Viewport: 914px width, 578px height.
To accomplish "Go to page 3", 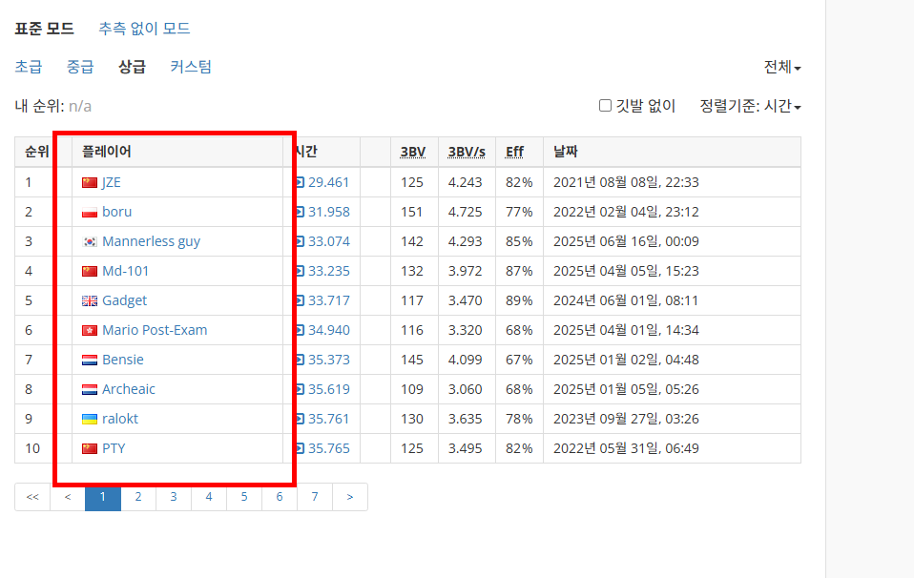I will coord(173,497).
